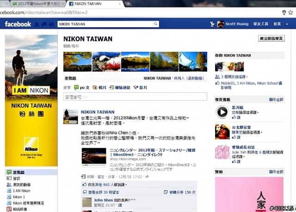
Task: Open notifications globe icon in header
Action: pos(51,24)
